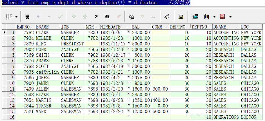265x121 pixels.
Task: Open the date dropdown in WARD's HIREDATE cell
Action: point(129,111)
